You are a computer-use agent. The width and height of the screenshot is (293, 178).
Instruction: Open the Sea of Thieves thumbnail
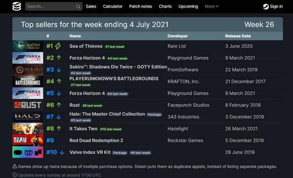[28, 46]
